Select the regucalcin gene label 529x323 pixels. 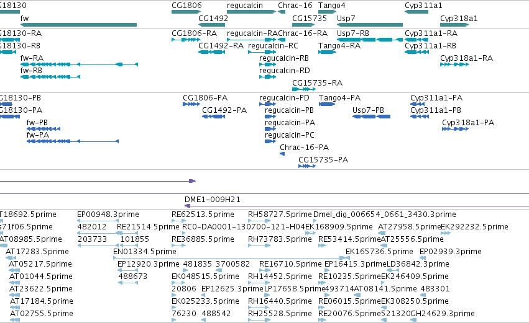pos(245,6)
